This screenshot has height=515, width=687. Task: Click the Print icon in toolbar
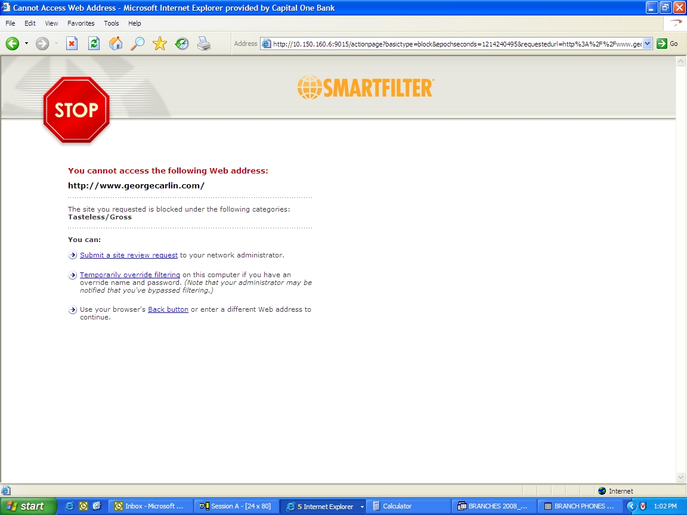pyautogui.click(x=204, y=44)
